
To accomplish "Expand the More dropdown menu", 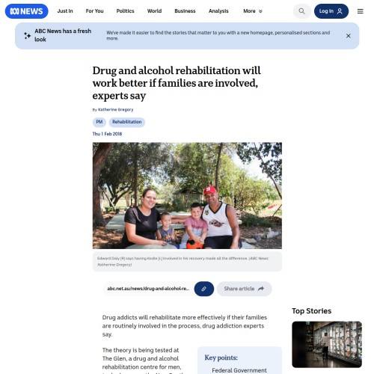I will pos(253,11).
